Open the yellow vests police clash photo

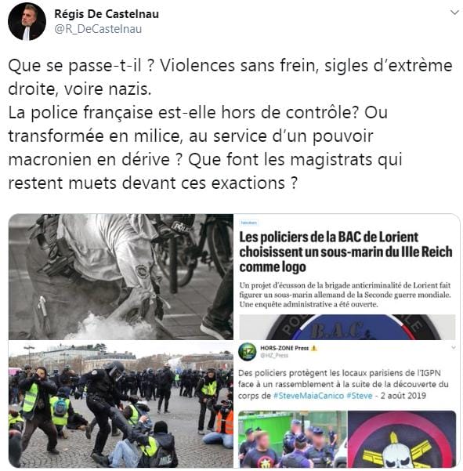tap(121, 404)
